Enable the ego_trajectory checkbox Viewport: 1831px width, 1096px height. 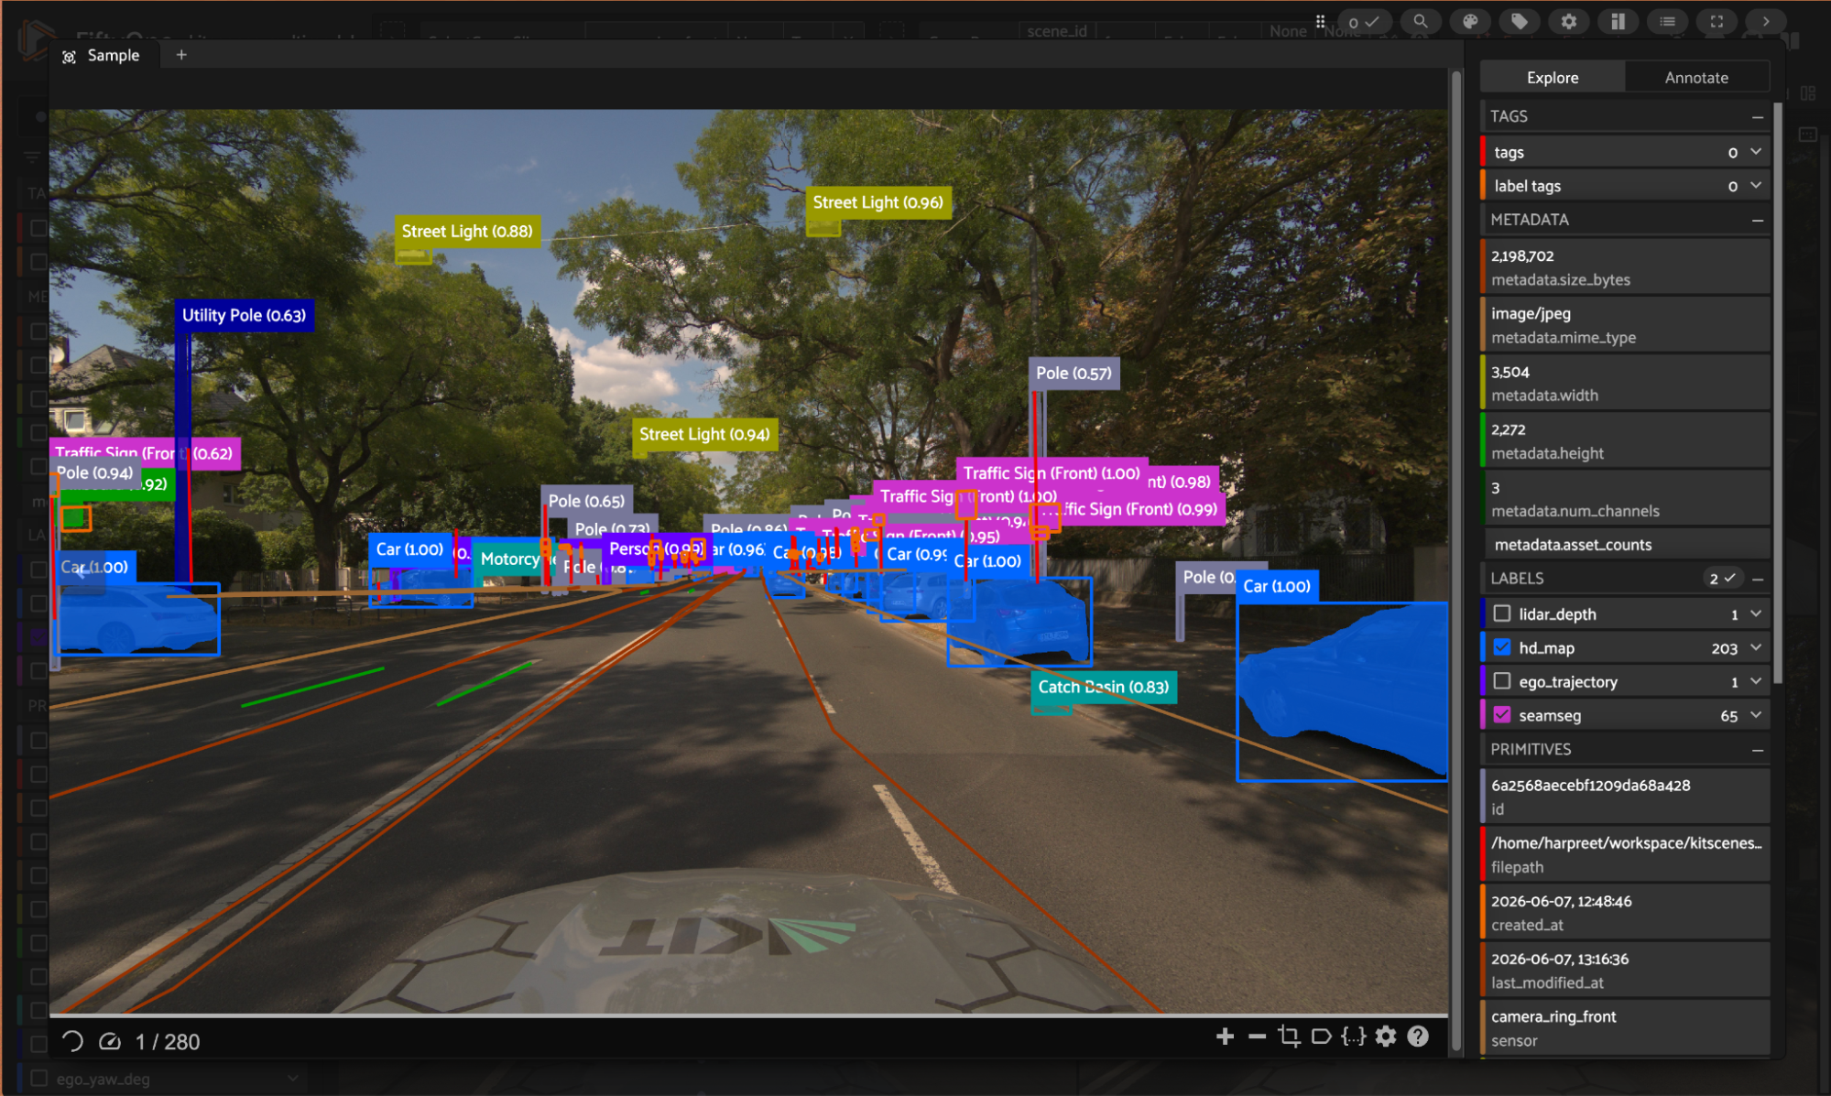click(1502, 681)
